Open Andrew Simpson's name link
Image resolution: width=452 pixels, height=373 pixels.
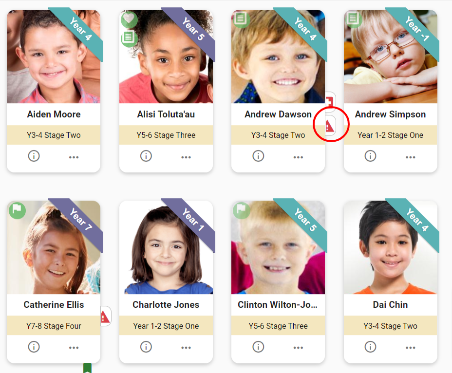pyautogui.click(x=390, y=114)
